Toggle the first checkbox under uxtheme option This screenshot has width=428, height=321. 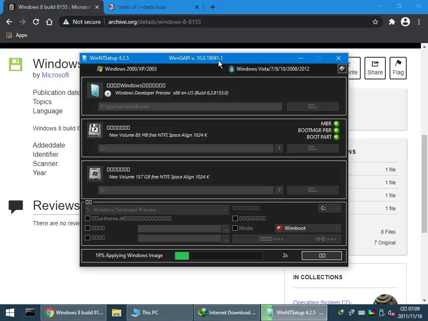tap(88, 228)
